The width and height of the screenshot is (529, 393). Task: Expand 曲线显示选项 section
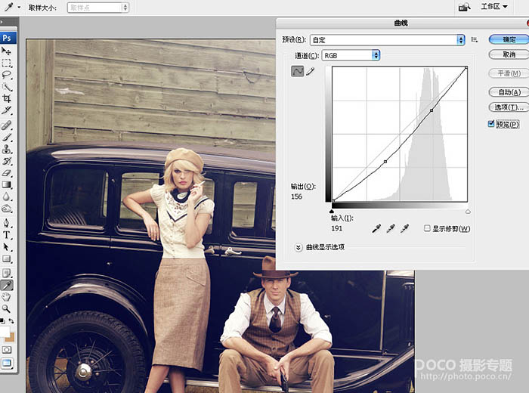pos(299,247)
